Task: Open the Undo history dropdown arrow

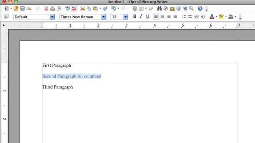Action: tap(118, 8)
